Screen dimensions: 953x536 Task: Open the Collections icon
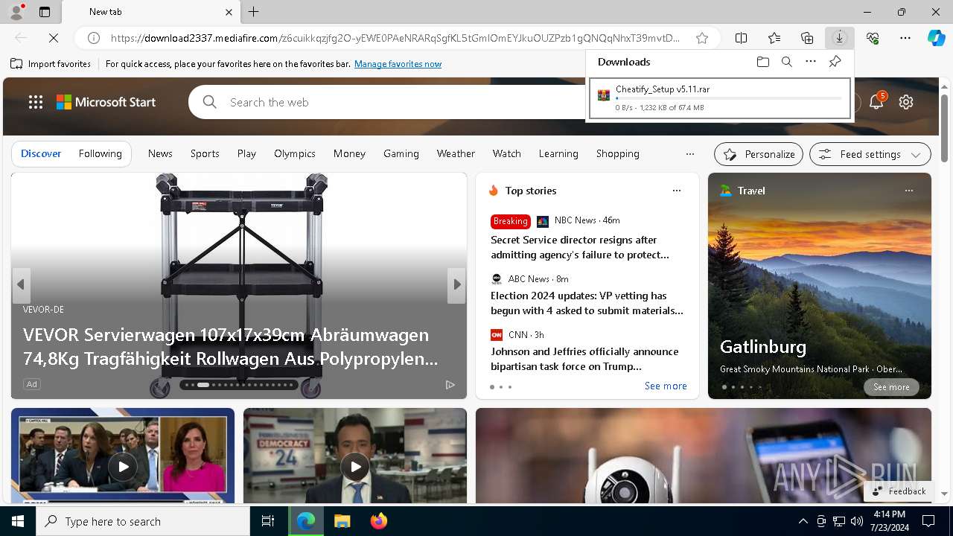tap(807, 38)
